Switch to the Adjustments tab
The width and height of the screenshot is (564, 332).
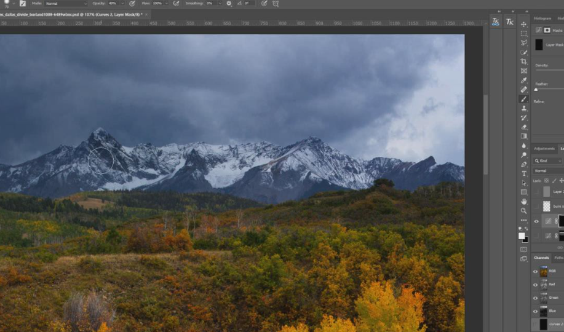(544, 149)
